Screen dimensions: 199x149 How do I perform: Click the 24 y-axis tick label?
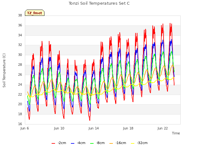coord(20,84)
